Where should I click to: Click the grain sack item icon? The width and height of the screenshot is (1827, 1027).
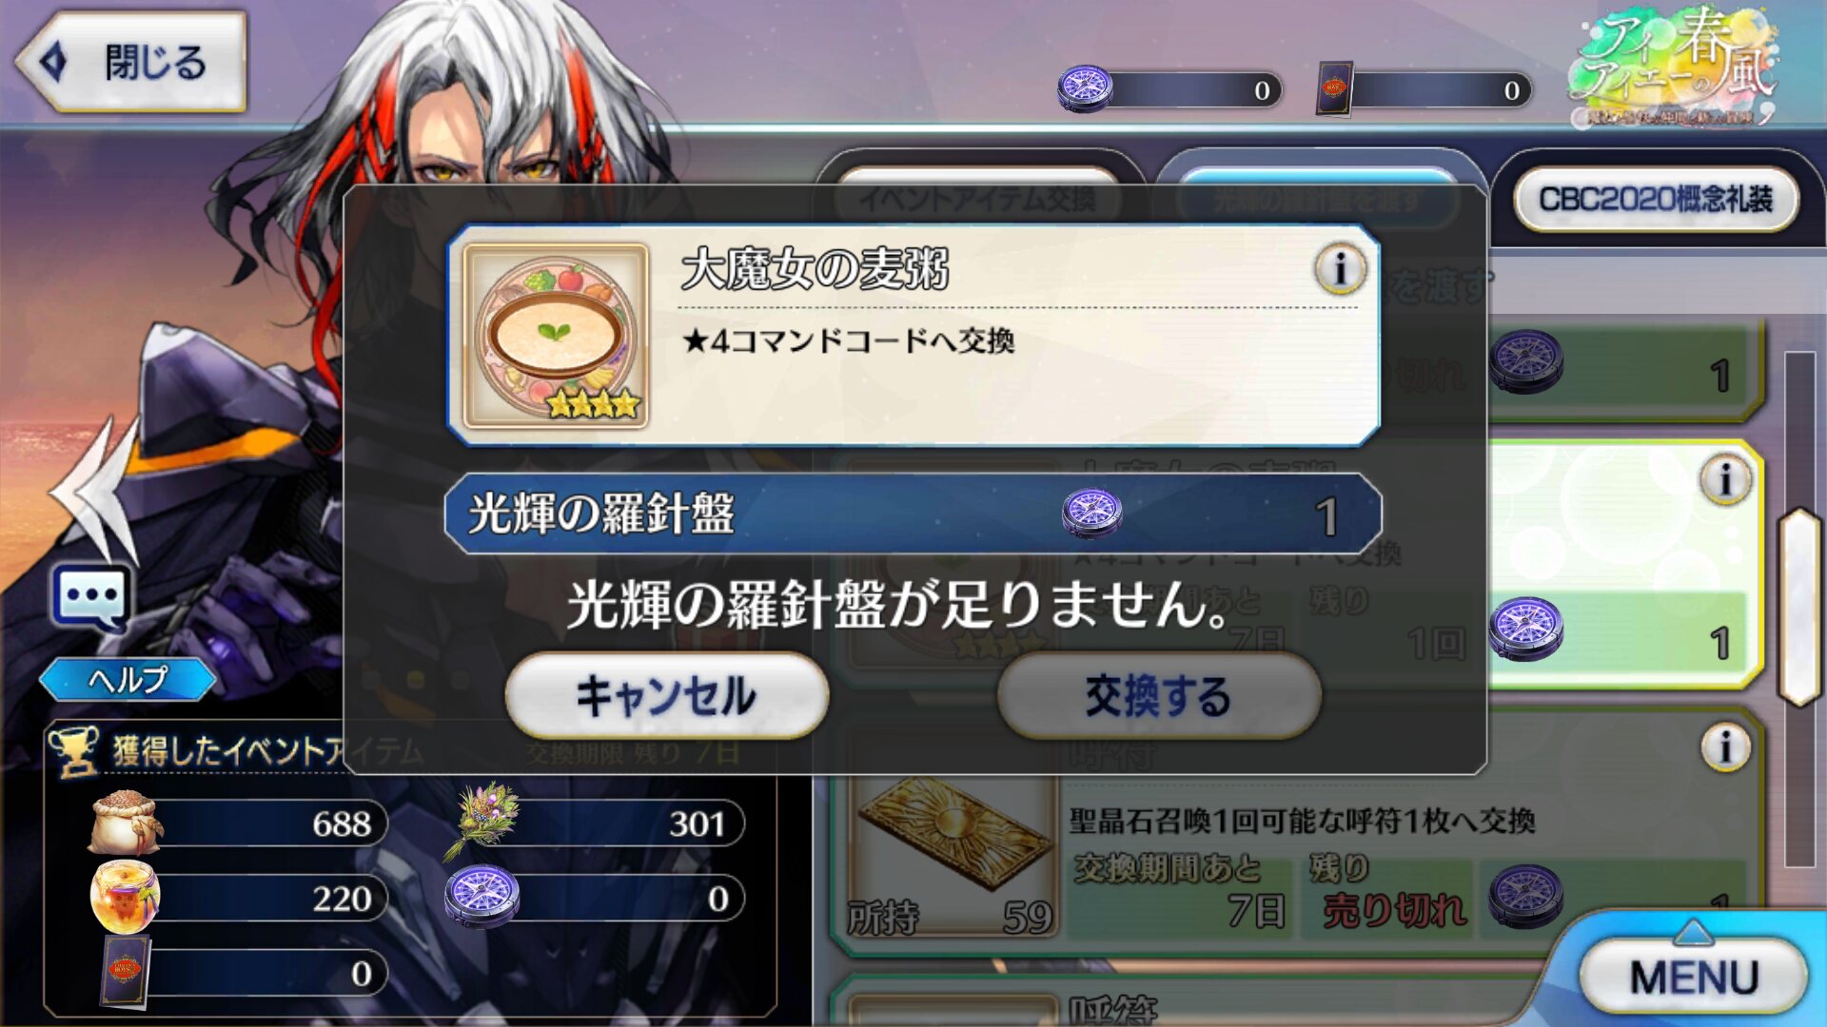(x=125, y=824)
